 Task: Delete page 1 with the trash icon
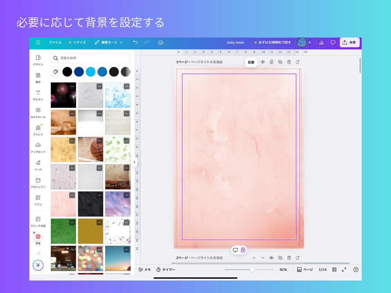coord(289,62)
